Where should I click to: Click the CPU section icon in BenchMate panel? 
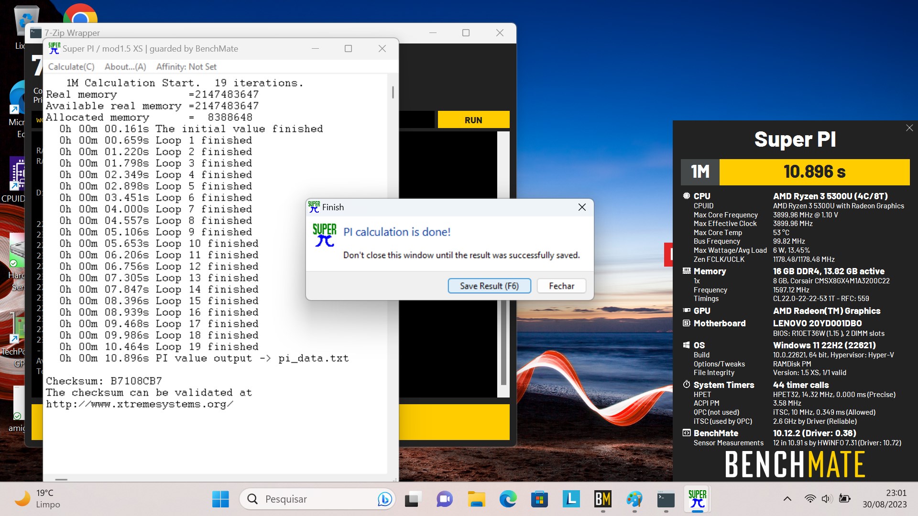687,196
